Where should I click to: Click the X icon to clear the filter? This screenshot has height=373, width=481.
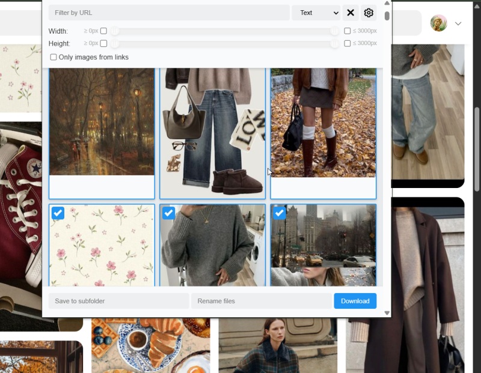(351, 13)
